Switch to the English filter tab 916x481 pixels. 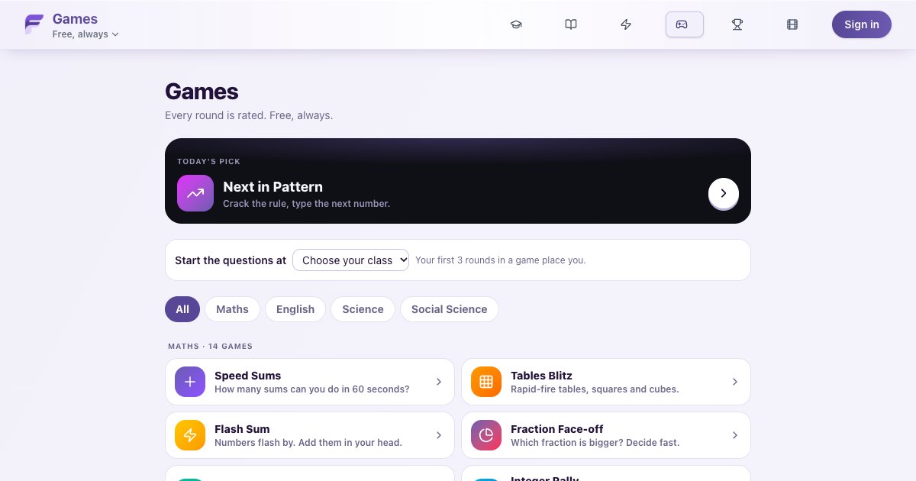295,309
